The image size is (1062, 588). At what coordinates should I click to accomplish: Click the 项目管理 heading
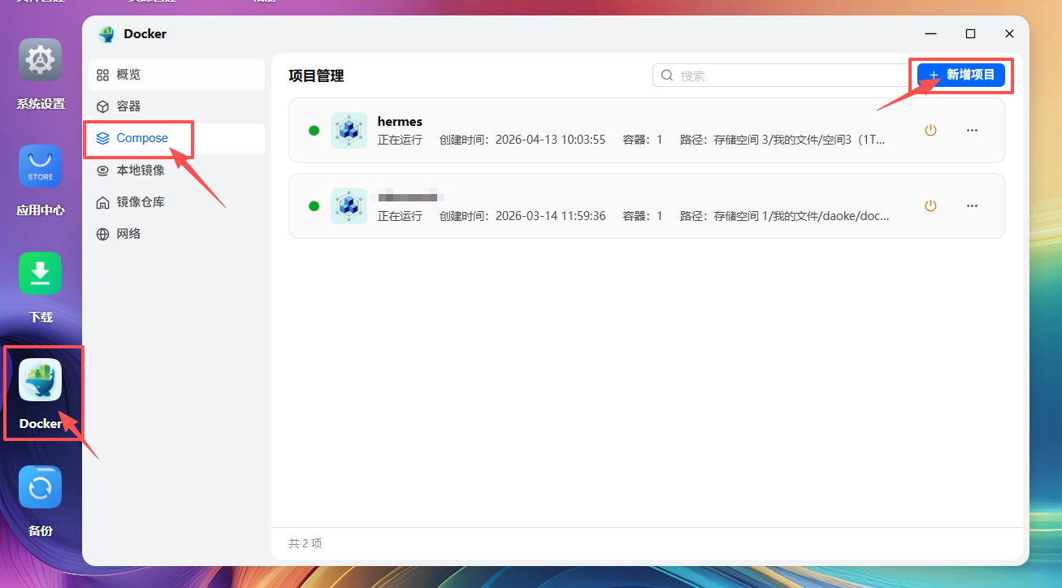click(316, 76)
